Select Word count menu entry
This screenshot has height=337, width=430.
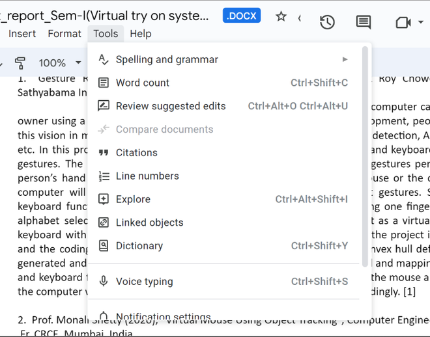(x=142, y=83)
